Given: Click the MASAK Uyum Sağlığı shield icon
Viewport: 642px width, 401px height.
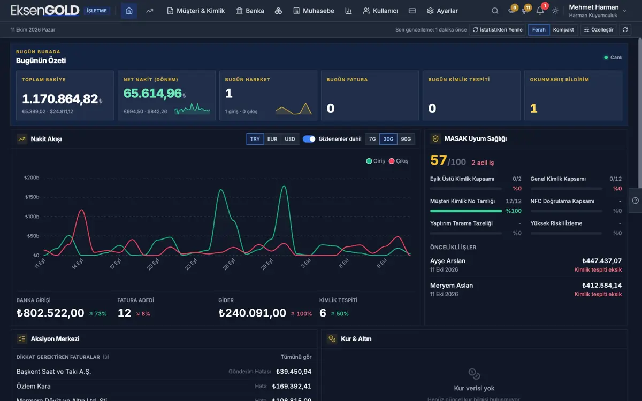Looking at the screenshot, I should (435, 139).
